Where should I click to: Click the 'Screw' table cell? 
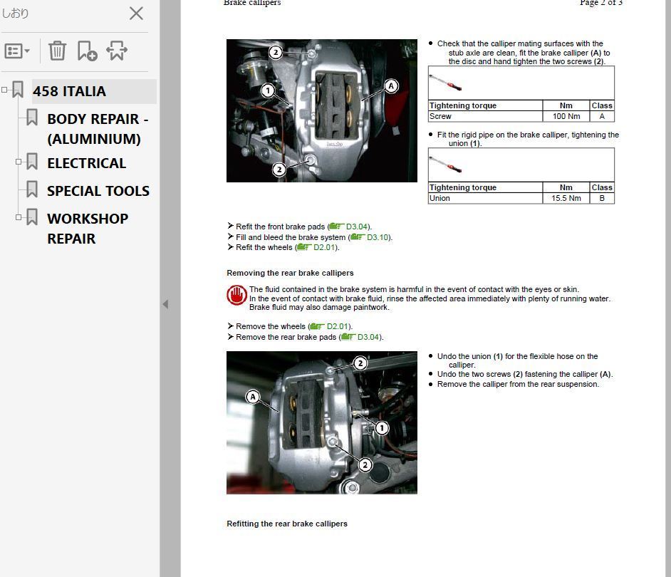pyautogui.click(x=485, y=116)
